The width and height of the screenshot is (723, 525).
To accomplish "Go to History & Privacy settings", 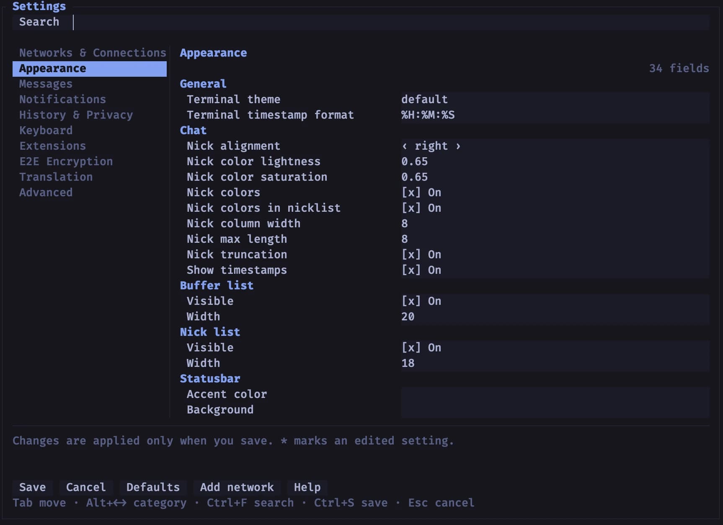I will coord(90,115).
